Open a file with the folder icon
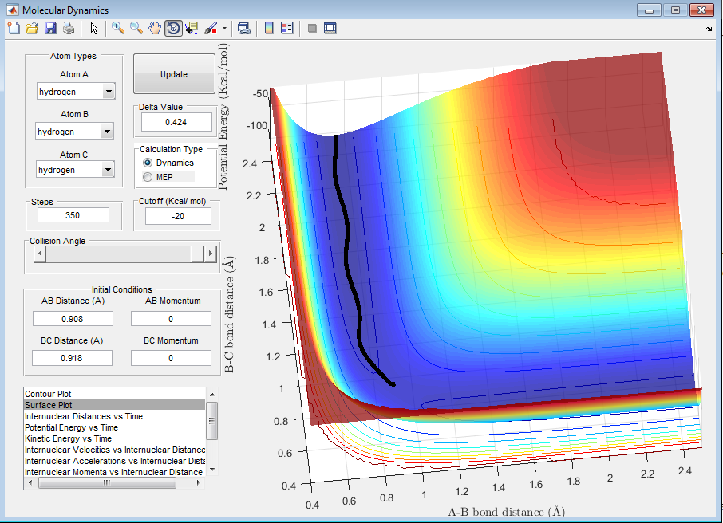Screen dimensions: 723x523 (32, 28)
